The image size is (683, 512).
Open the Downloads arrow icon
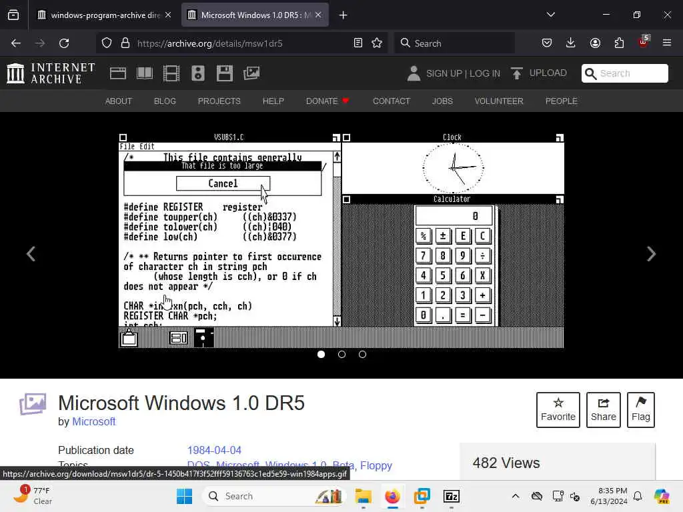(571, 43)
